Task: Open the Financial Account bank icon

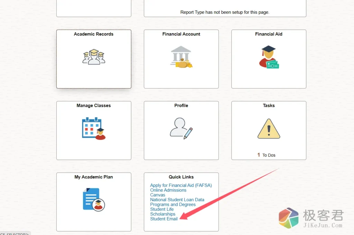Action: [x=181, y=57]
